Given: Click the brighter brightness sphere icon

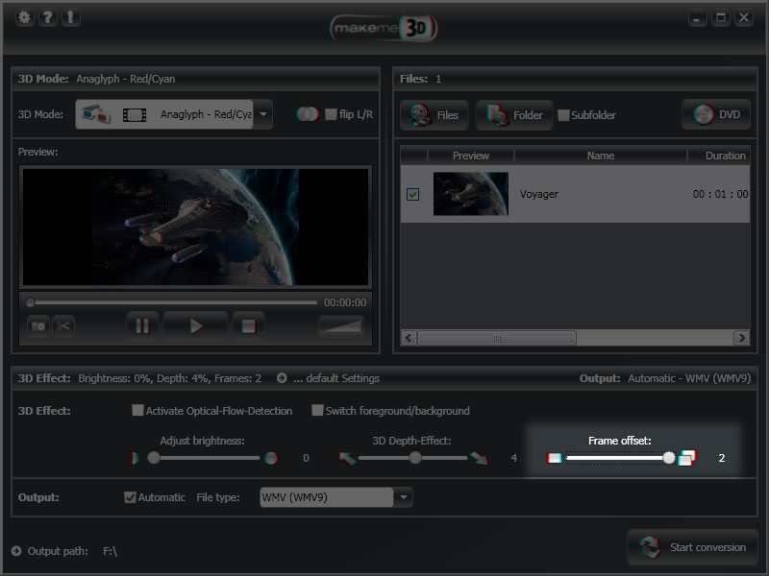Looking at the screenshot, I should tap(271, 459).
